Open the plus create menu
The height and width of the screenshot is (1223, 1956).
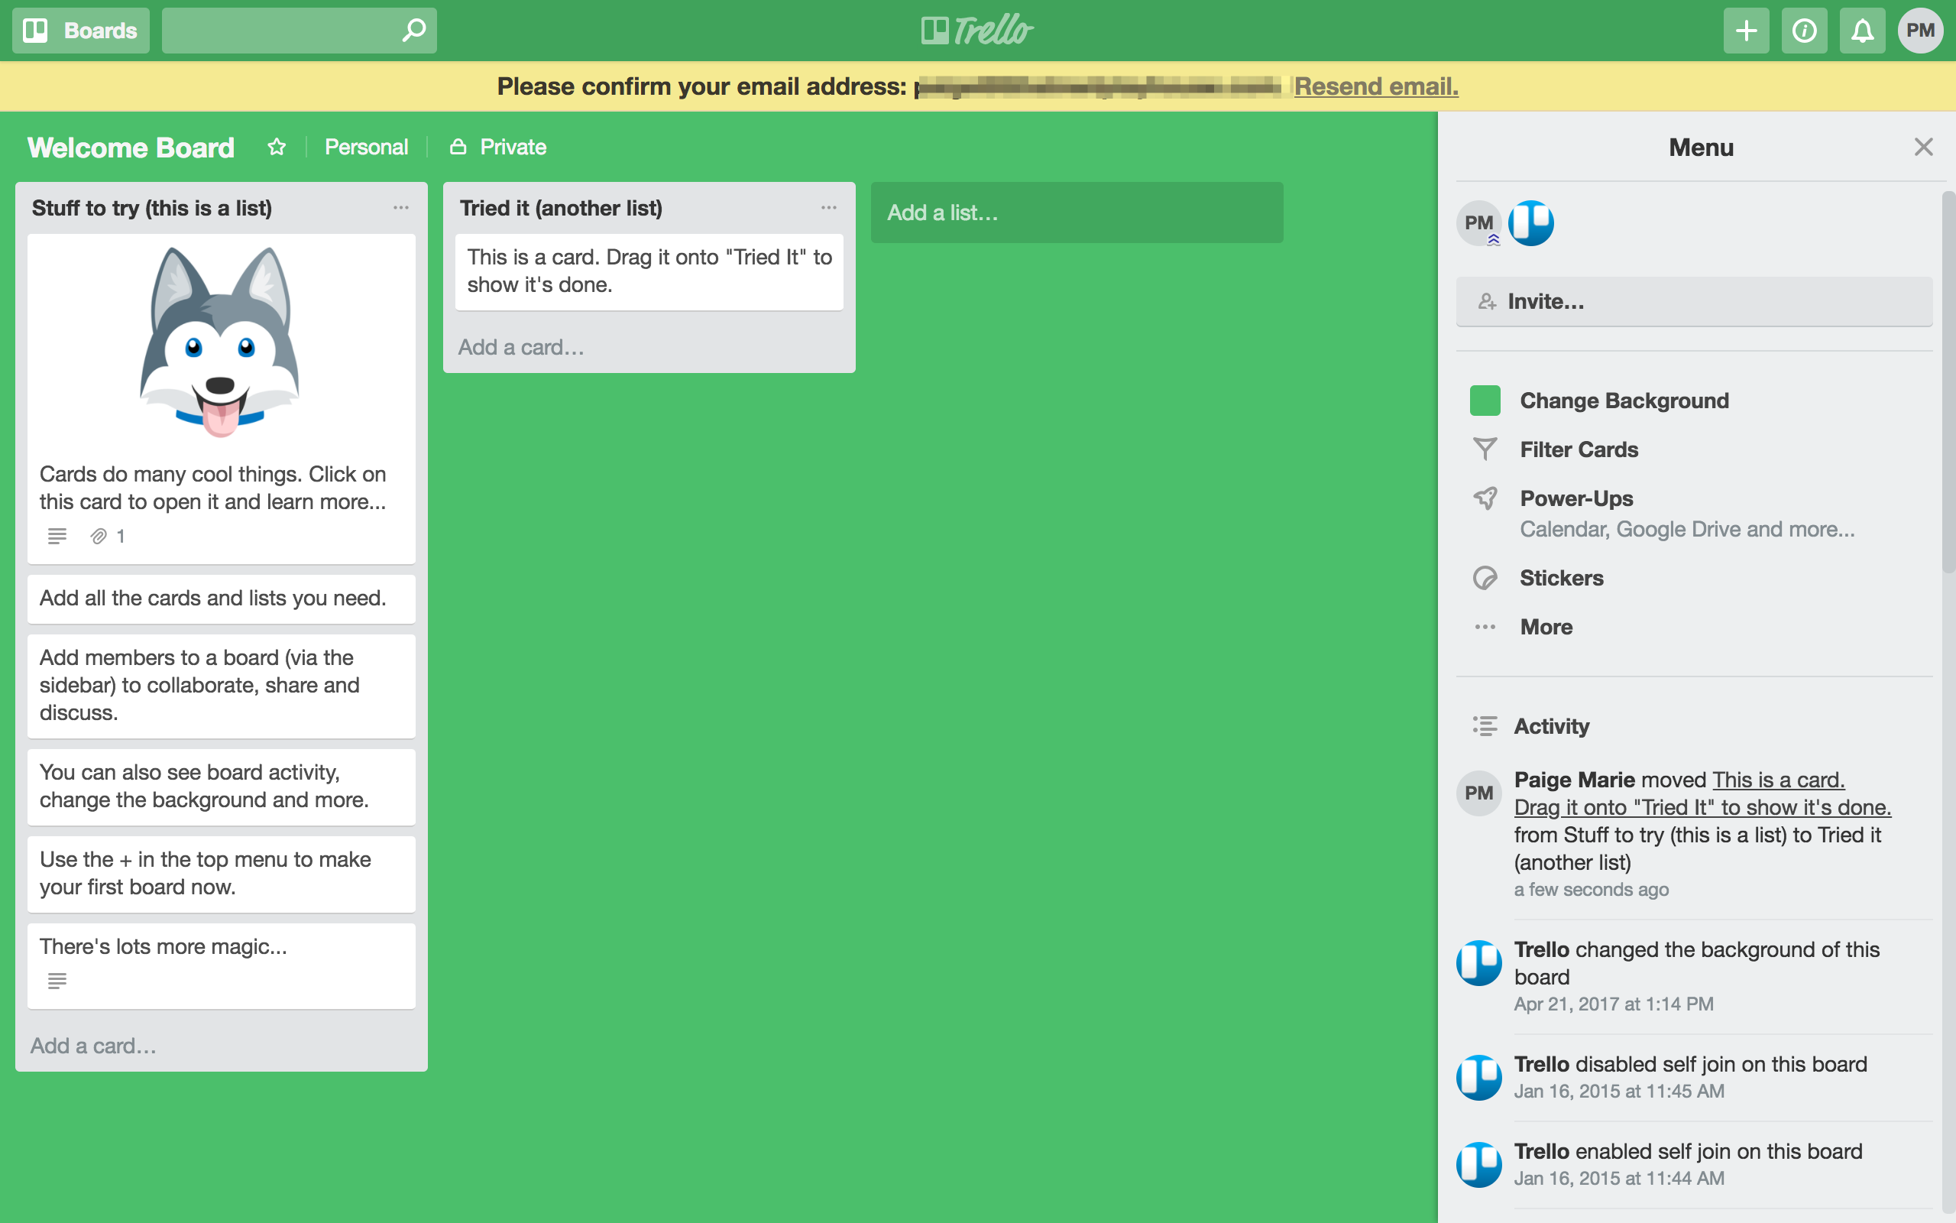tap(1746, 31)
